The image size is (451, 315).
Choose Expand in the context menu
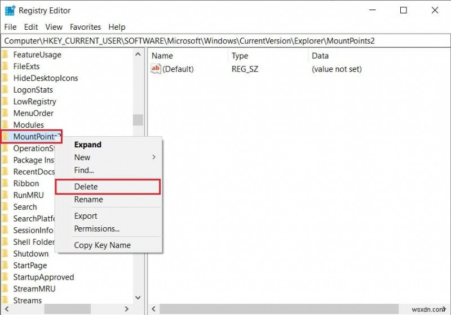pyautogui.click(x=88, y=145)
